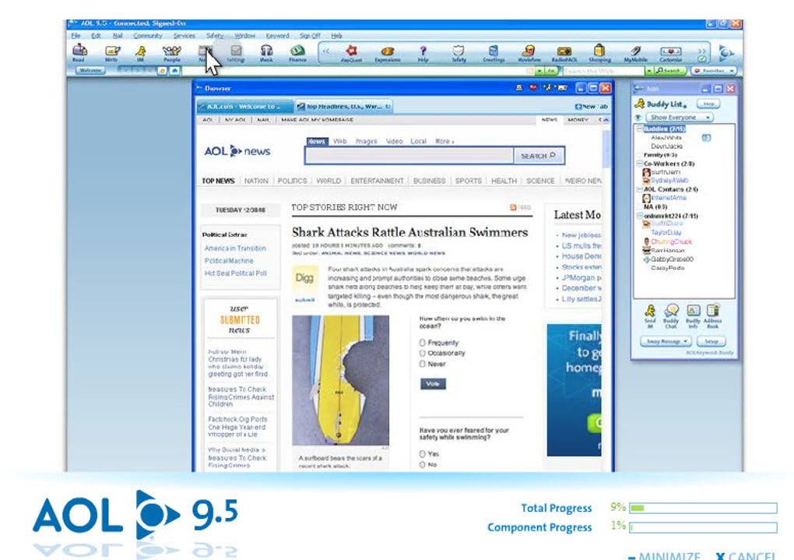Click the MINIMIZE installer link
794x560 pixels.
pyautogui.click(x=664, y=556)
